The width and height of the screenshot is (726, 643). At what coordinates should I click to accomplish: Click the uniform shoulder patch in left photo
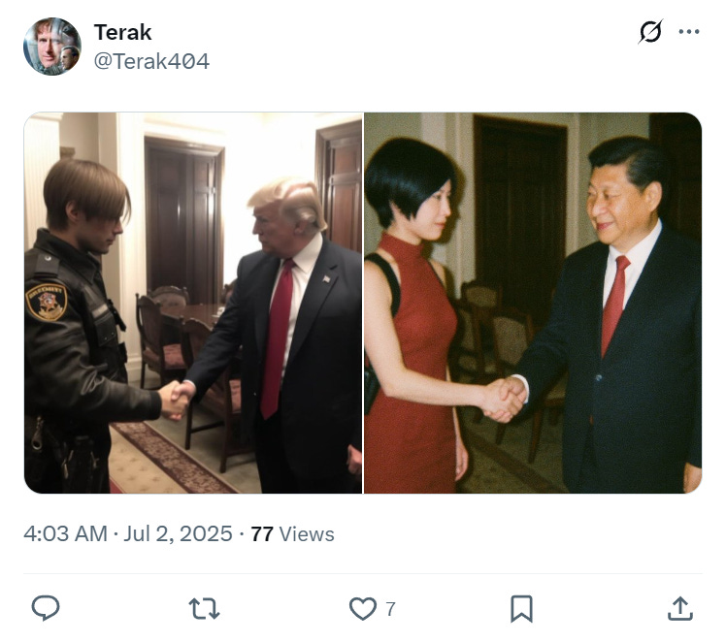tap(47, 302)
